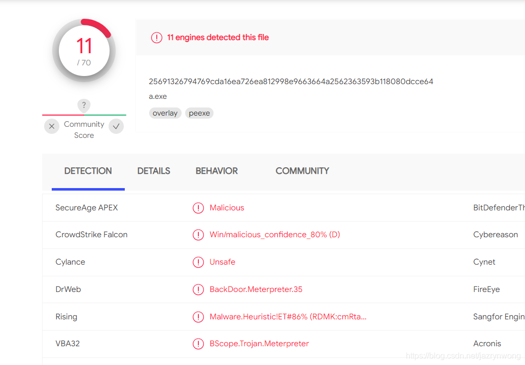The image size is (525, 365).
Task: Click the SecureAge APEX engine name
Action: (87, 208)
